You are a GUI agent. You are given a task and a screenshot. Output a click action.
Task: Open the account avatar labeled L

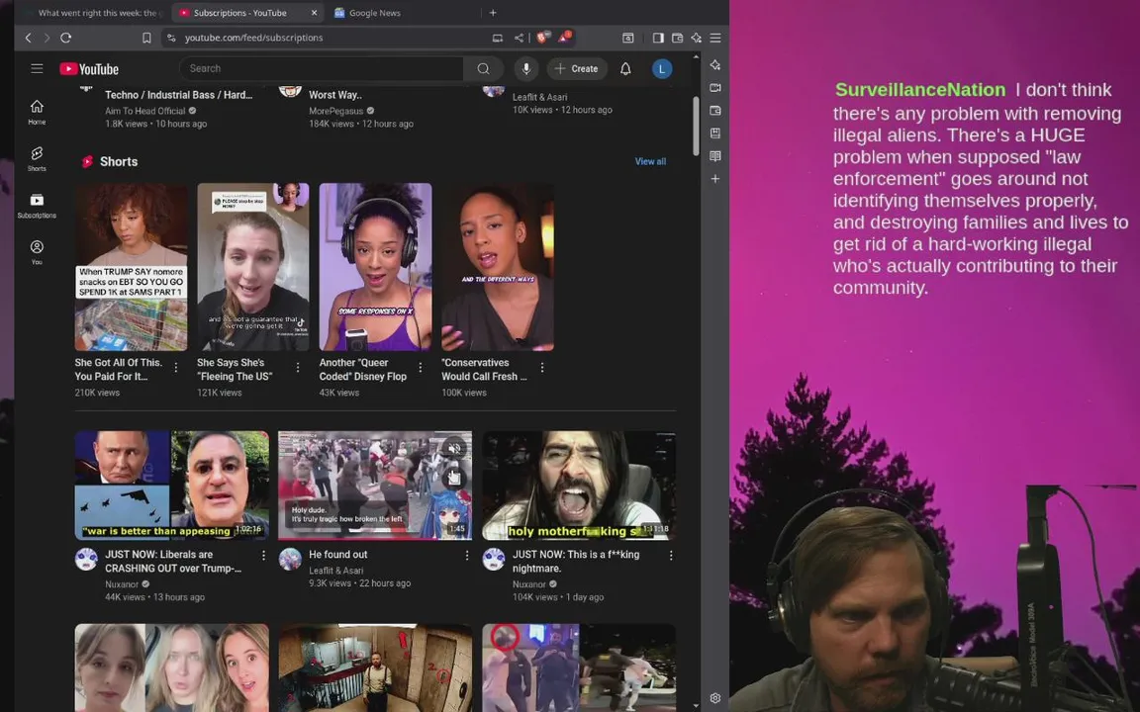[662, 69]
